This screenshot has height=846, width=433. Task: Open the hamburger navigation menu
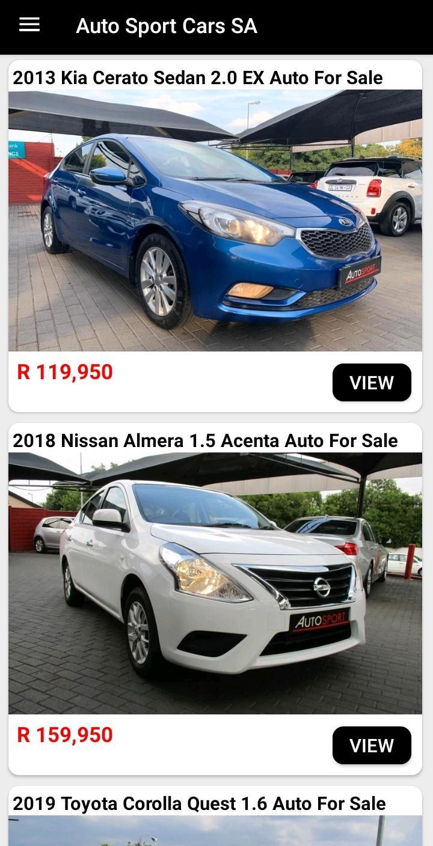coord(29,25)
